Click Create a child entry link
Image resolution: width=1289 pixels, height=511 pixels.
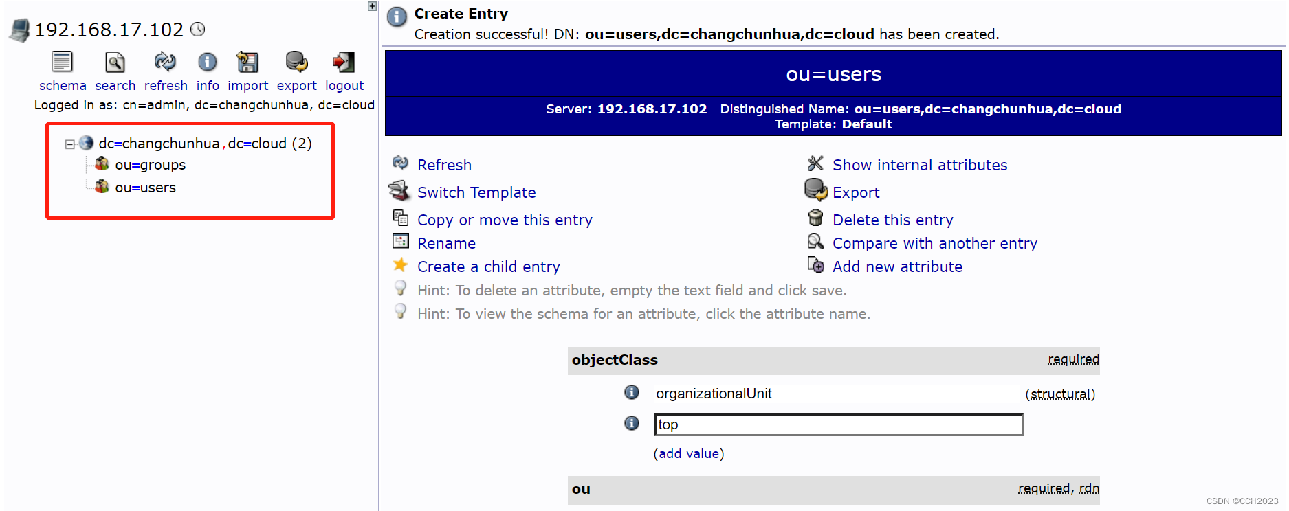488,266
